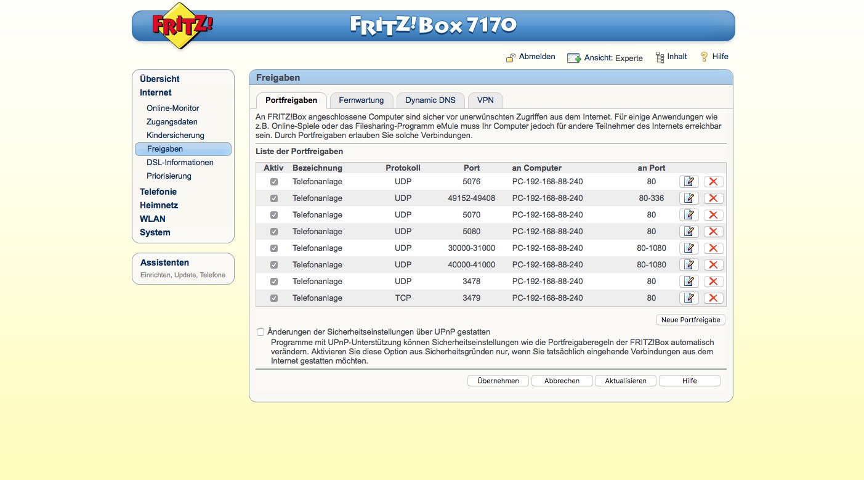Edit the TCP port 3479 rule
The image size is (864, 480).
point(689,298)
